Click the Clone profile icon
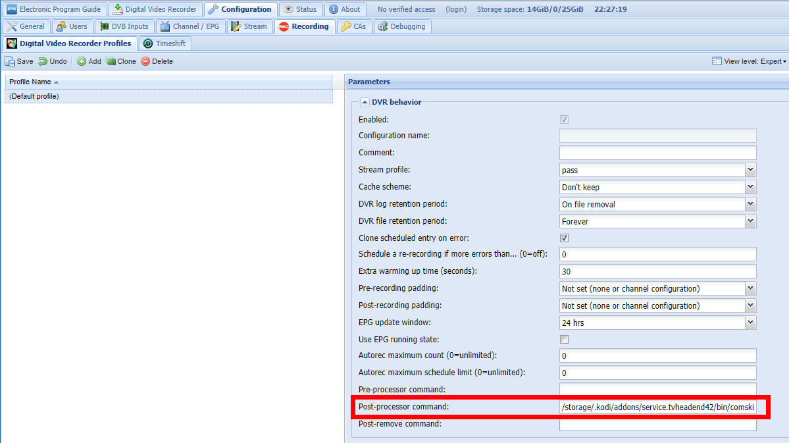 click(111, 61)
